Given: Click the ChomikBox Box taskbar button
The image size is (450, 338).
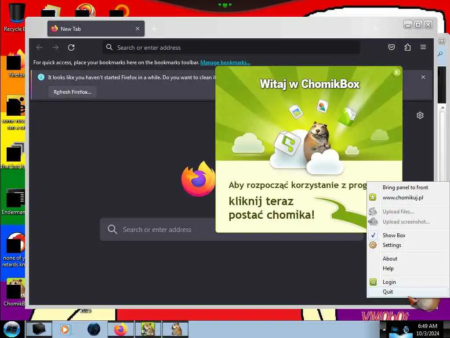Looking at the screenshot, I should pos(148,329).
